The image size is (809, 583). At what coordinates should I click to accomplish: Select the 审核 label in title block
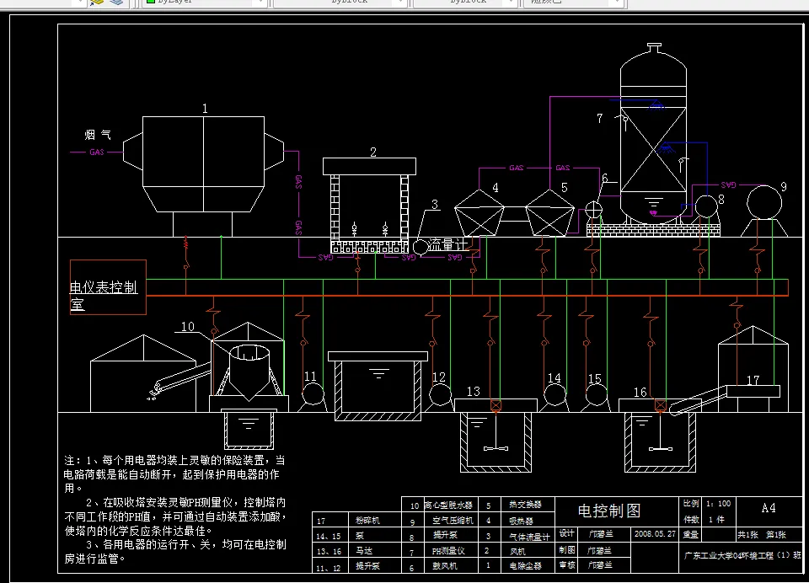point(566,565)
